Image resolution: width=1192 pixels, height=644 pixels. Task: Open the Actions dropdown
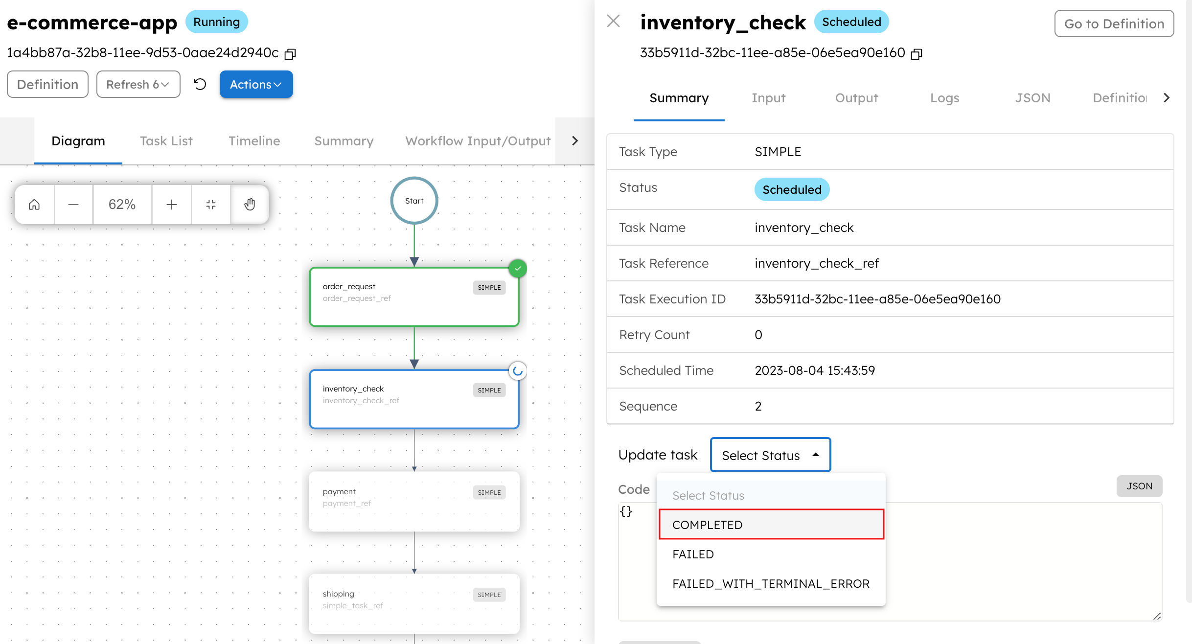click(256, 84)
